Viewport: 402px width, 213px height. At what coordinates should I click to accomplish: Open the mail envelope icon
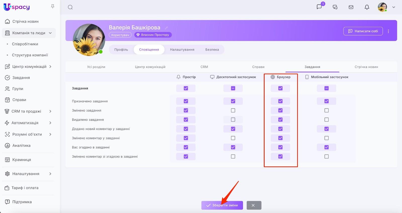click(x=351, y=7)
